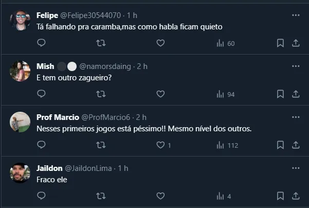Bookmark Mish's tweet

tap(280, 94)
